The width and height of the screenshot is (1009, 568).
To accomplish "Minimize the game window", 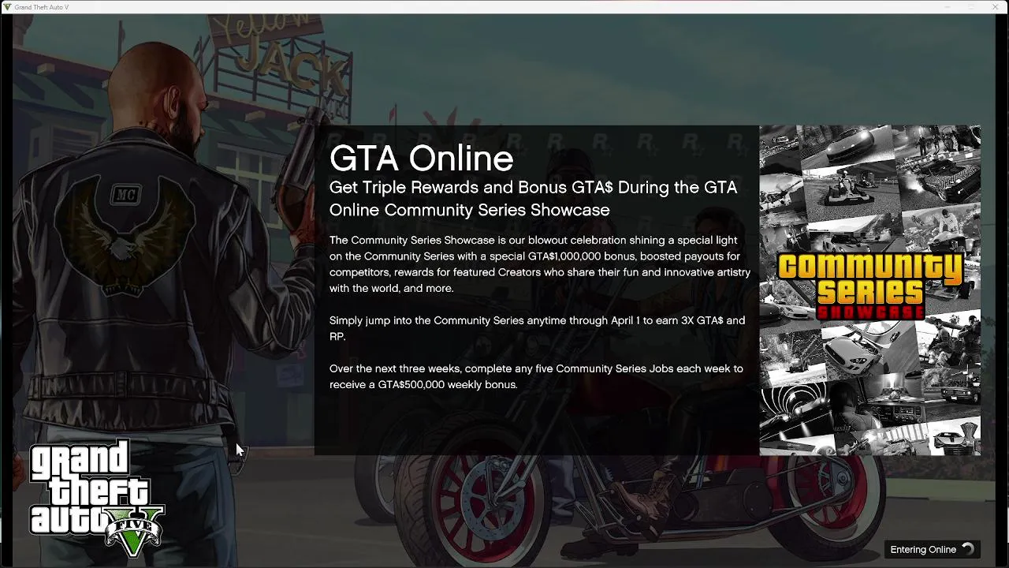I will point(948,7).
